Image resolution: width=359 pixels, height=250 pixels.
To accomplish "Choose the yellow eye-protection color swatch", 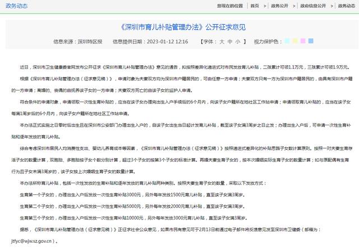I will [x=295, y=41].
